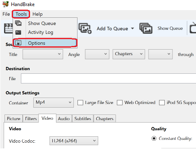Image resolution: width=196 pixels, height=152 pixels.
Task: Click the Add To Queue toolbar icon
Action: (85, 28)
